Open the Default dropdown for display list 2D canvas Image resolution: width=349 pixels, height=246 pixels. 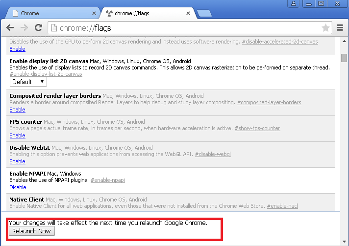(28, 82)
